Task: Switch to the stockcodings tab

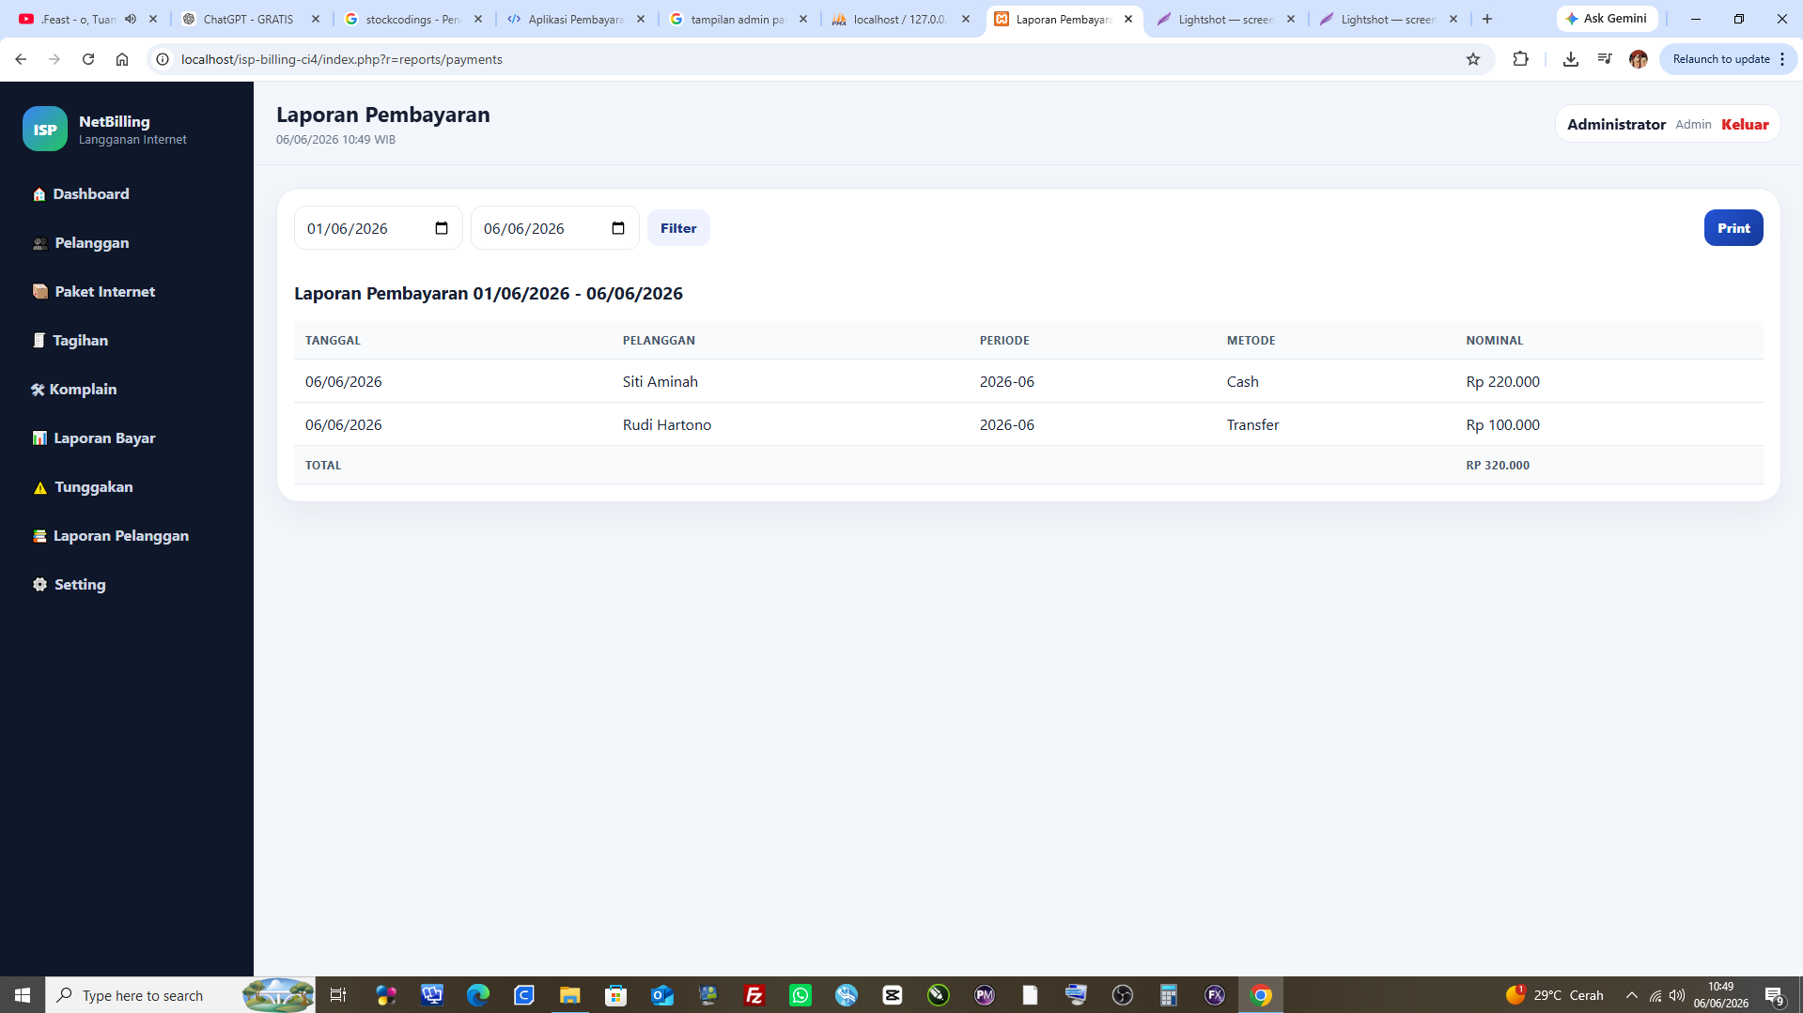Action: (x=412, y=19)
